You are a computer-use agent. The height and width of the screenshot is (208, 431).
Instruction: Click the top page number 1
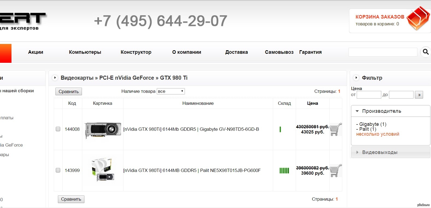tap(339, 91)
